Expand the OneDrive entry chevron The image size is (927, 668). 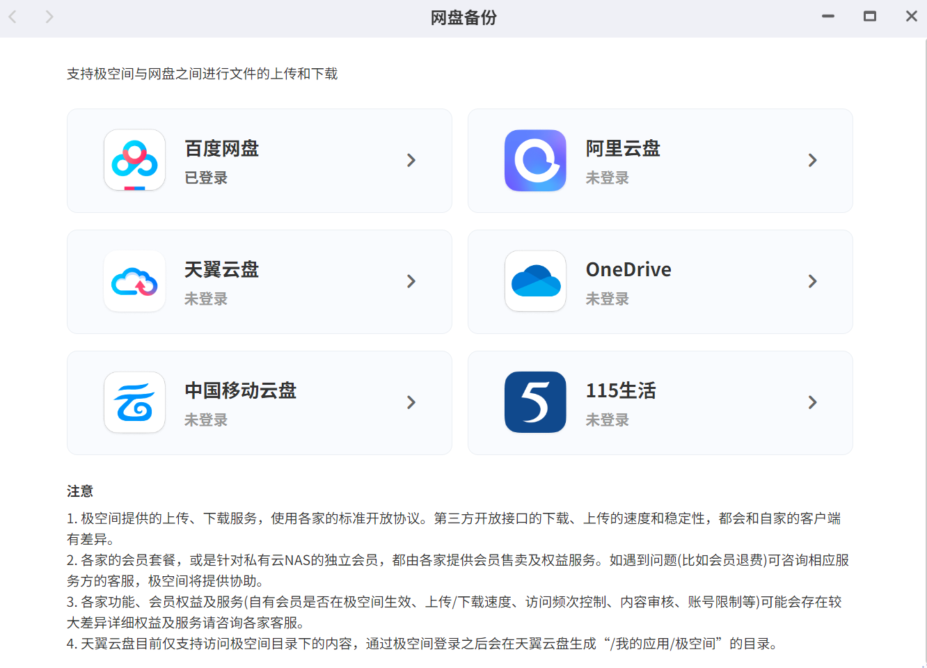[x=812, y=281]
